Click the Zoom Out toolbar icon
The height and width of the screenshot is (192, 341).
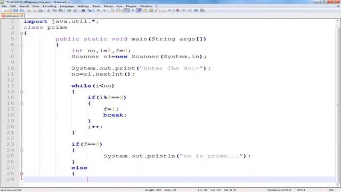coord(105,11)
